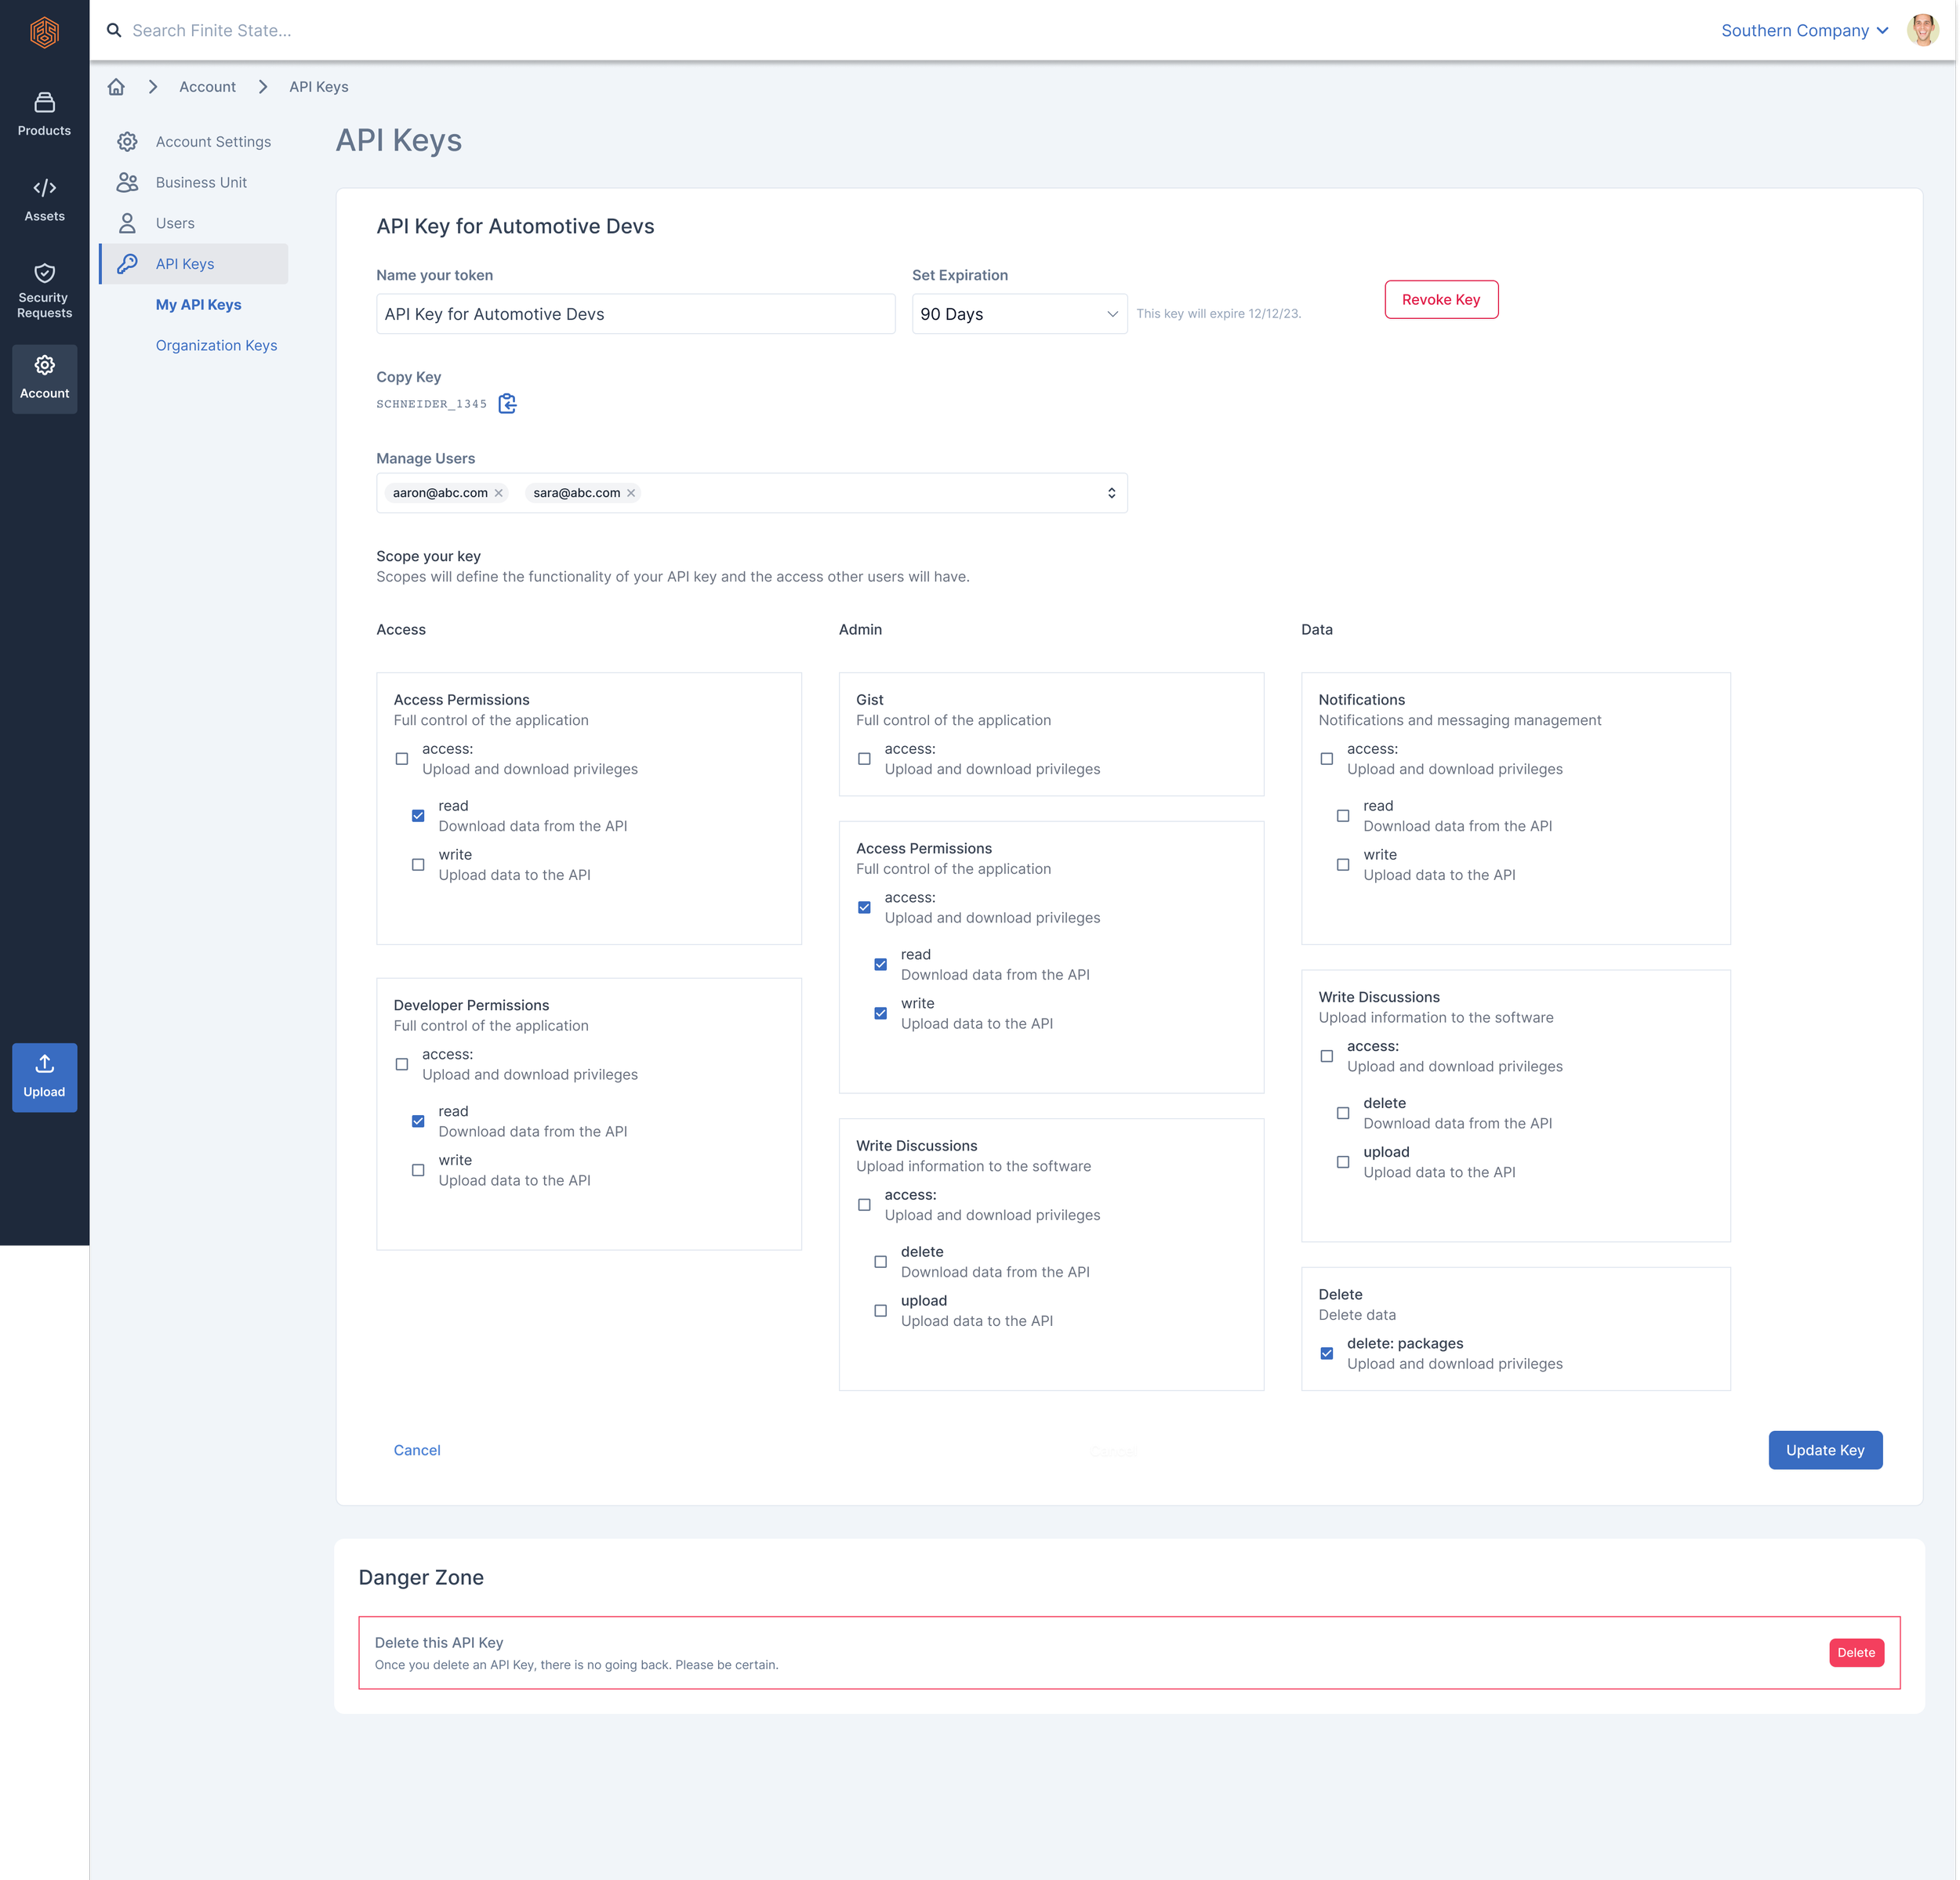Go to Business Unit settings
This screenshot has width=1960, height=1880.
click(200, 182)
